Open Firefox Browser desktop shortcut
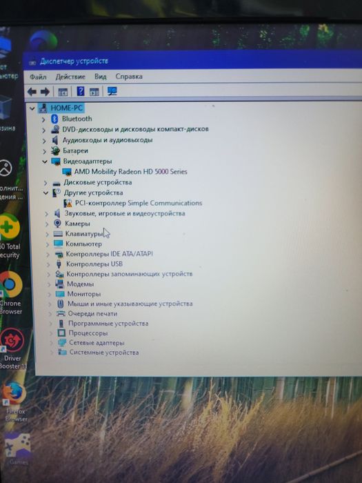Screen dimensions: 362x483 pyautogui.click(x=14, y=402)
